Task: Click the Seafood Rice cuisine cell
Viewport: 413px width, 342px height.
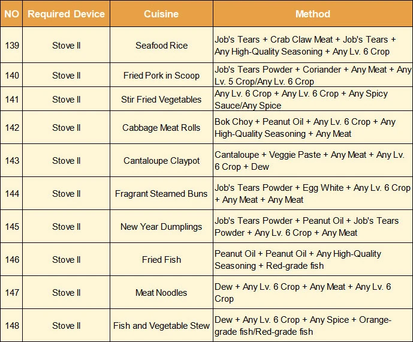Action: [161, 46]
